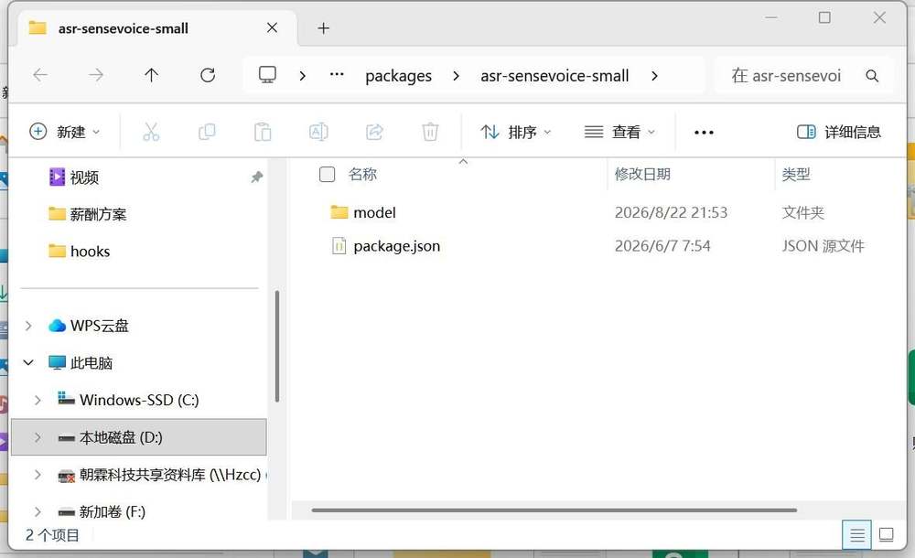Switch to details list view icon
Viewport: 915px width, 558px height.
click(x=856, y=534)
